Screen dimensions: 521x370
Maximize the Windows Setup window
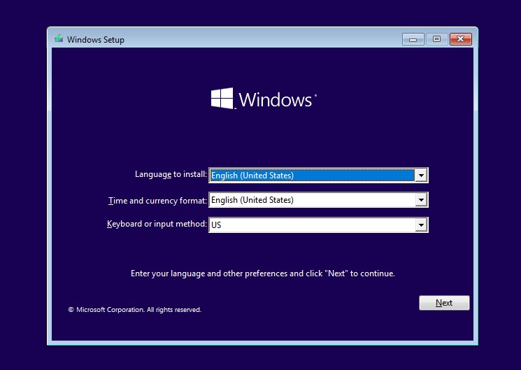pyautogui.click(x=436, y=39)
